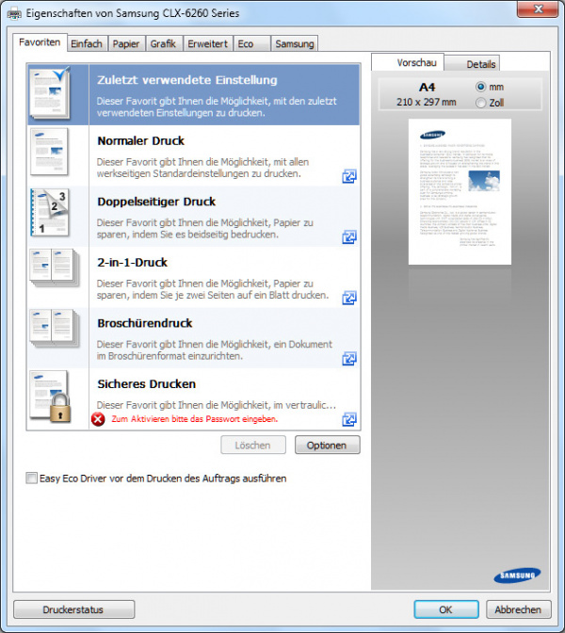Open Druckerstatus
This screenshot has width=565, height=633.
coord(74,609)
